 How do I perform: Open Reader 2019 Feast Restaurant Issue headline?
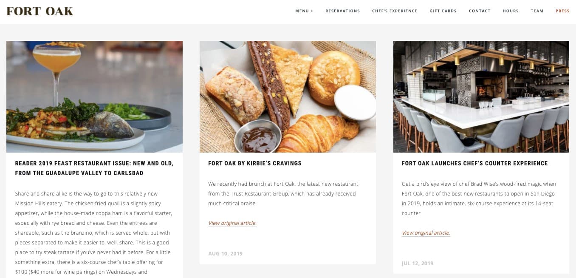[x=94, y=168]
